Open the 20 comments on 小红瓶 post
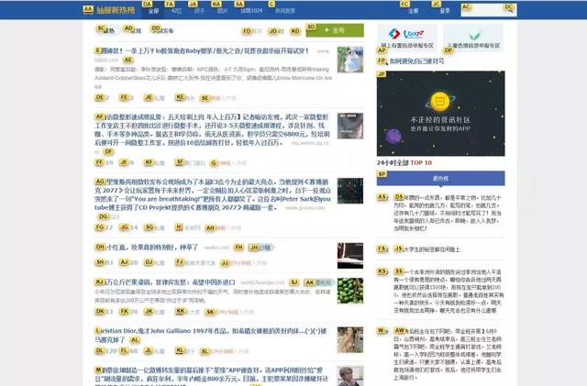Viewport: 587px width, 386px height. [x=128, y=262]
